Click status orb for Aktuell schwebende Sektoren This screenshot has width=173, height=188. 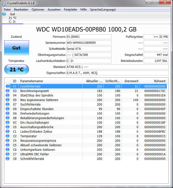pyautogui.click(x=8, y=145)
